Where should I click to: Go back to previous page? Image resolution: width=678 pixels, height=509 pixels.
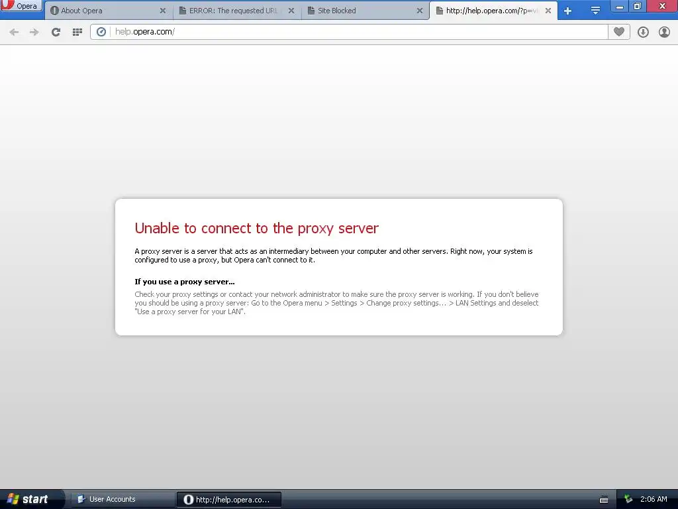tap(14, 32)
